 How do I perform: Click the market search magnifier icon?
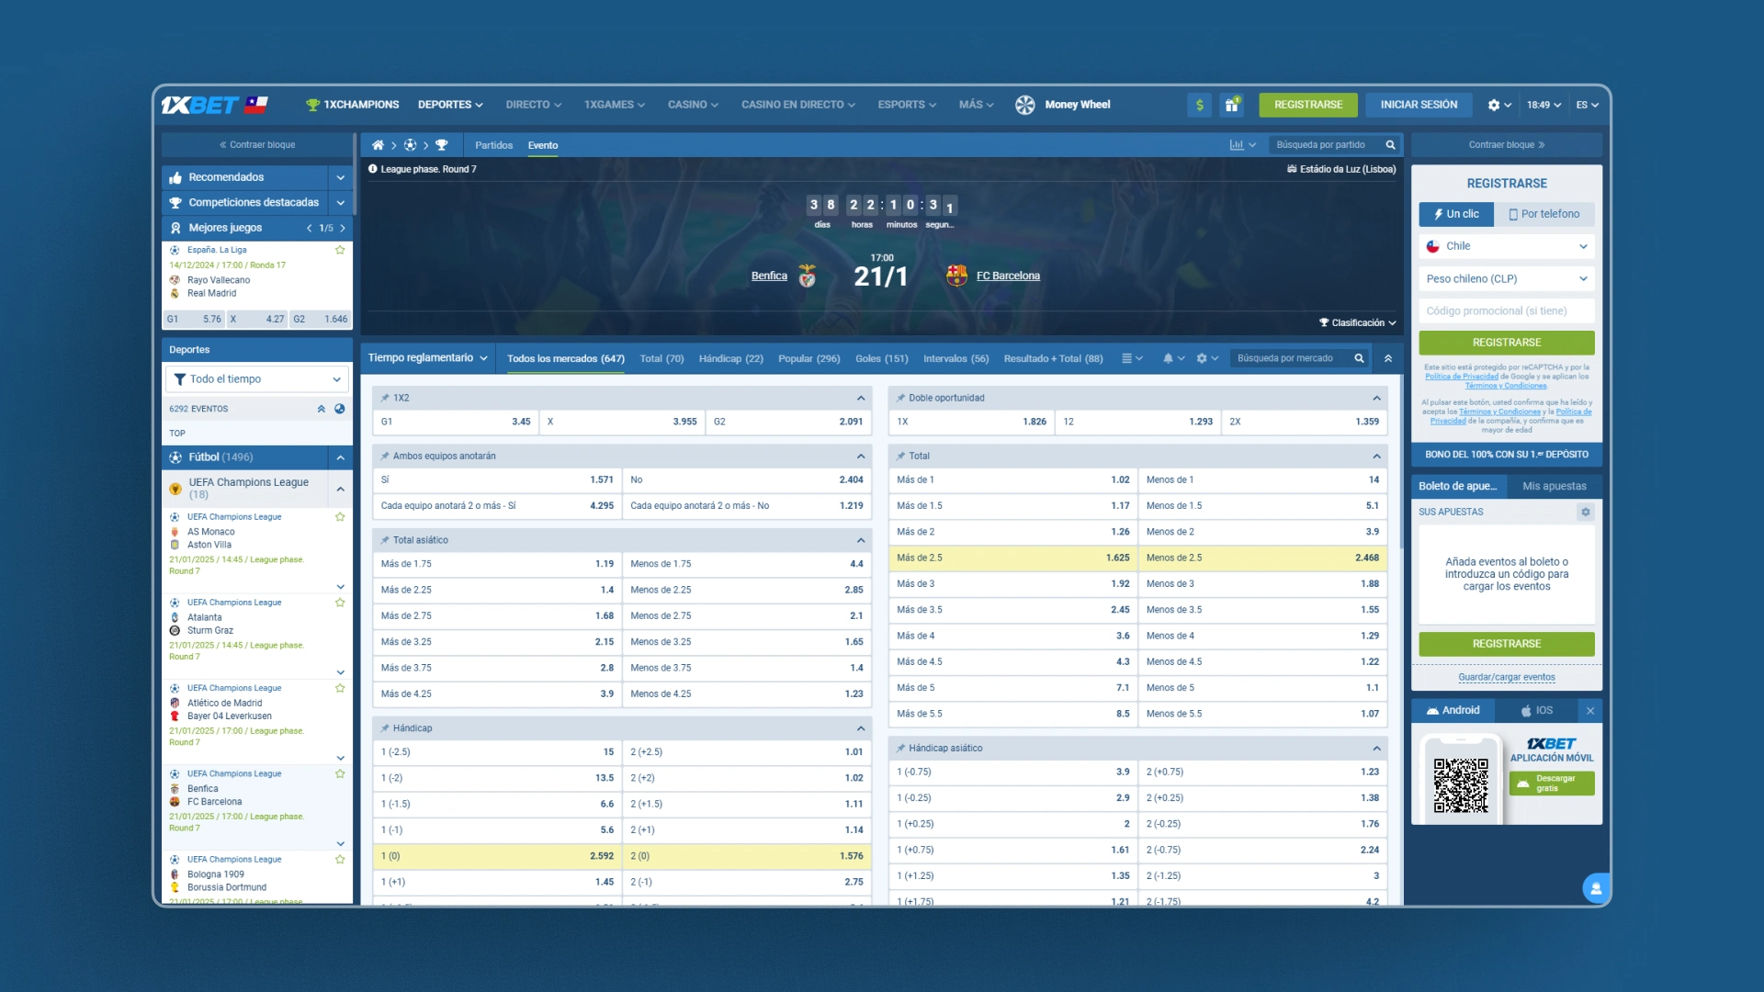(x=1359, y=358)
